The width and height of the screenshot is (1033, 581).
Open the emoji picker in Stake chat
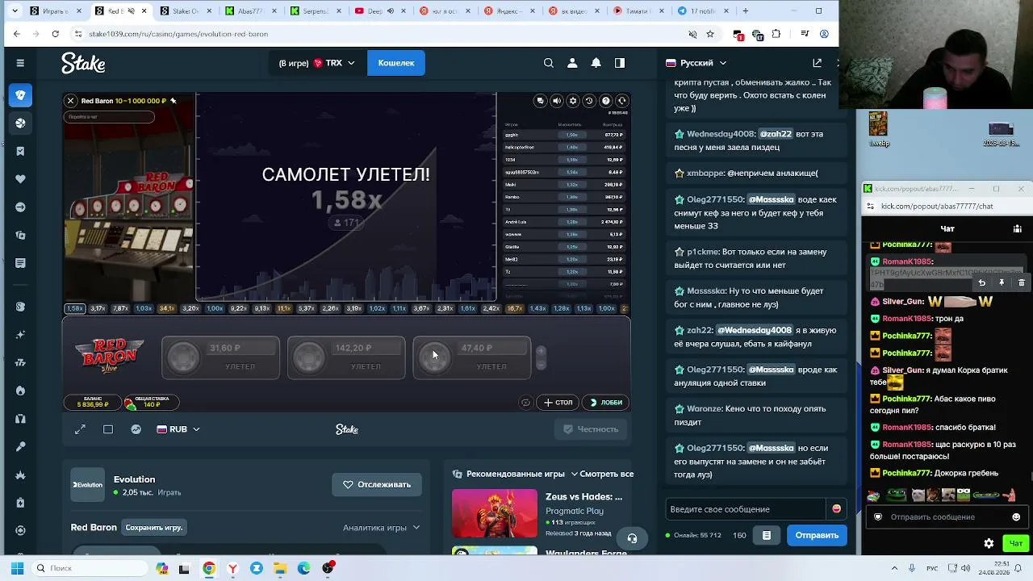click(836, 509)
